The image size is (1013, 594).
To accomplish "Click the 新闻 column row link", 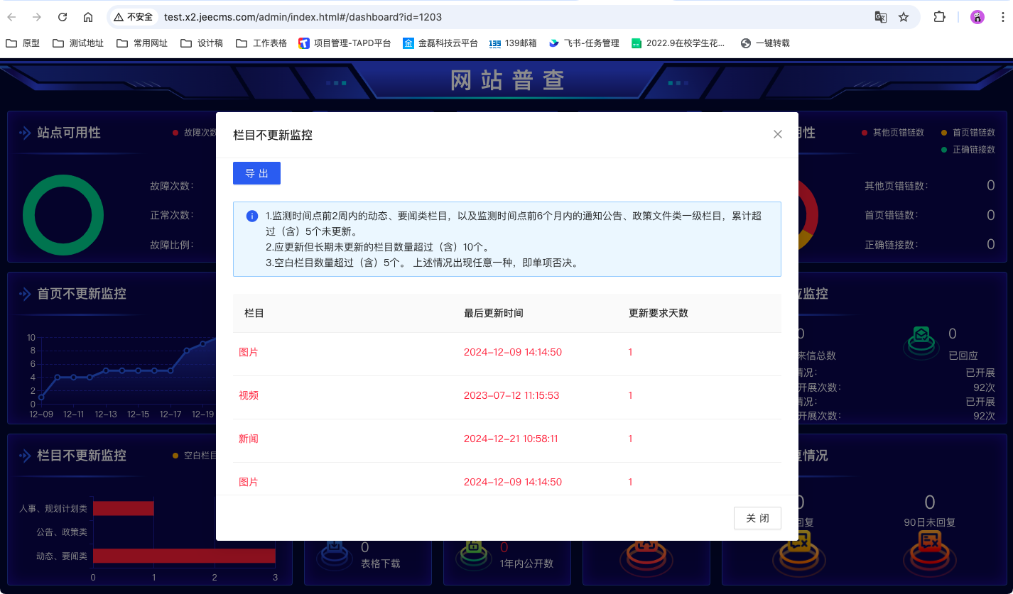I will pos(249,439).
